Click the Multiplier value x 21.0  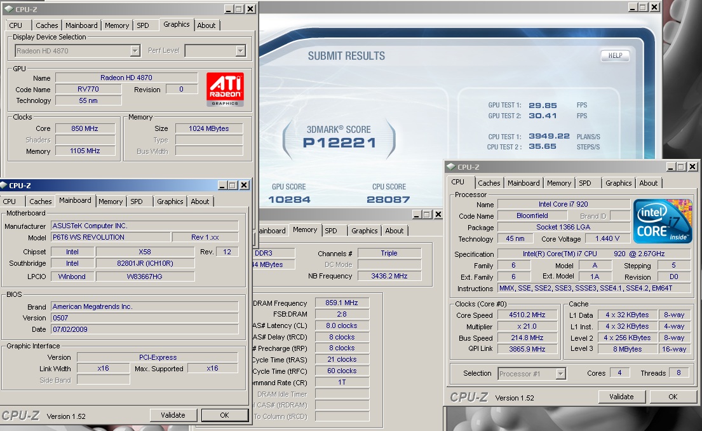(527, 327)
